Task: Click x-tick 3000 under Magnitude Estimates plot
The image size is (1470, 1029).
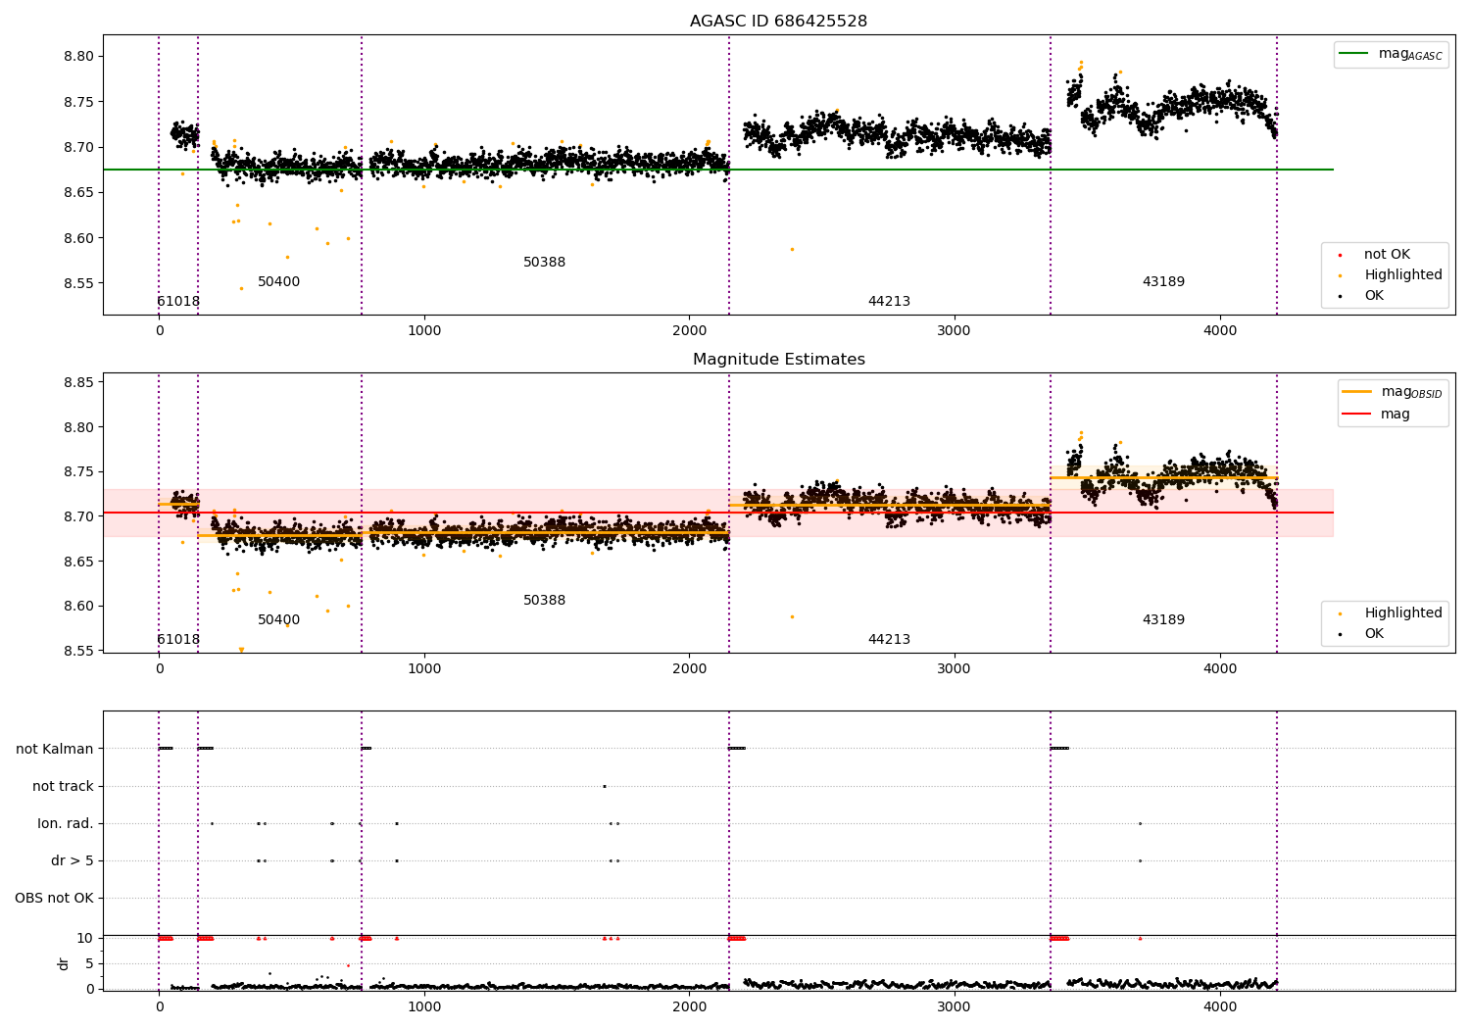Action: point(955,669)
